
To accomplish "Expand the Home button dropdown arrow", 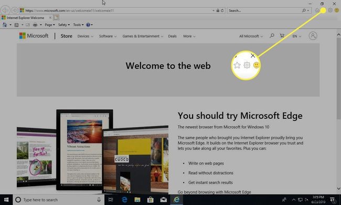I will pos(10,25).
